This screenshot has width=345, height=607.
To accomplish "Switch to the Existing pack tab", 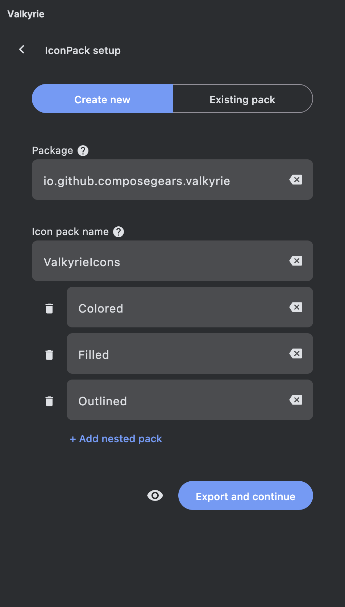I will [242, 99].
